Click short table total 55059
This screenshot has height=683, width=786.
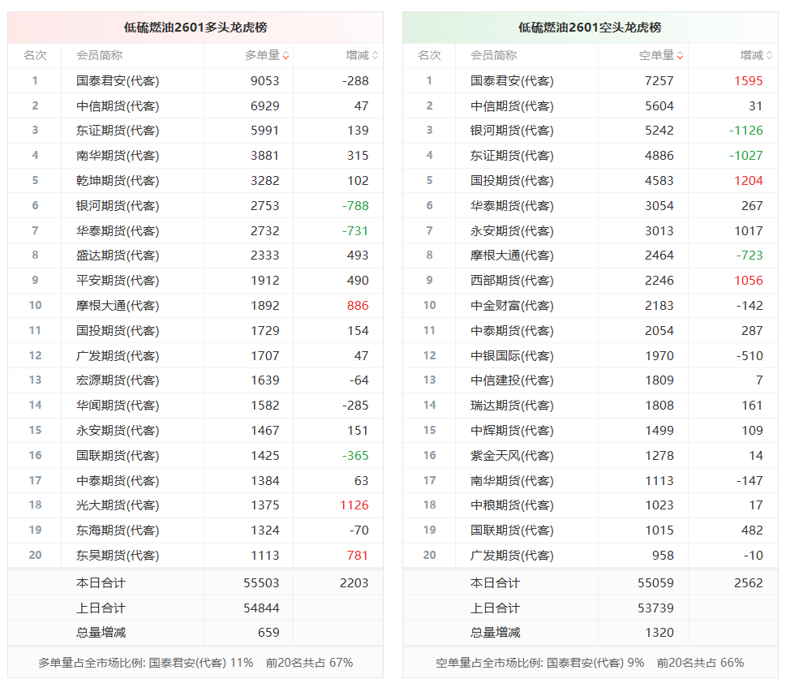pyautogui.click(x=655, y=582)
